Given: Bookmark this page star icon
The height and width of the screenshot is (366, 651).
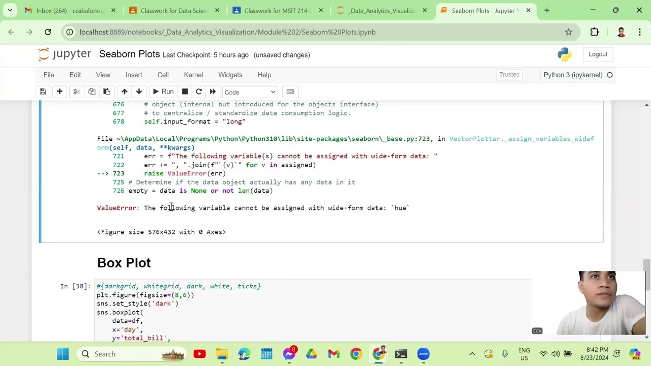Looking at the screenshot, I should coord(569,32).
